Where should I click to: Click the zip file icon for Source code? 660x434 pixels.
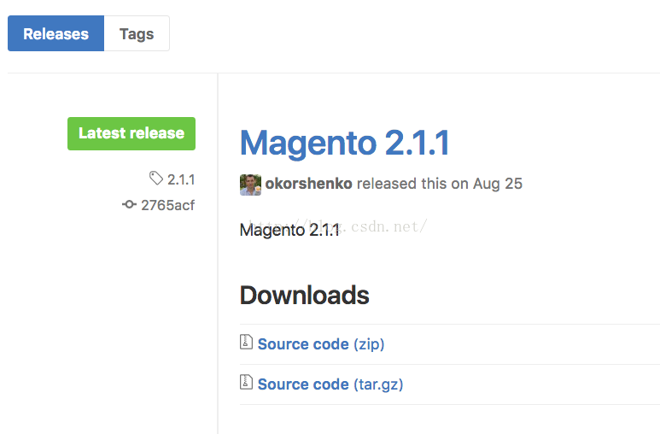[246, 342]
